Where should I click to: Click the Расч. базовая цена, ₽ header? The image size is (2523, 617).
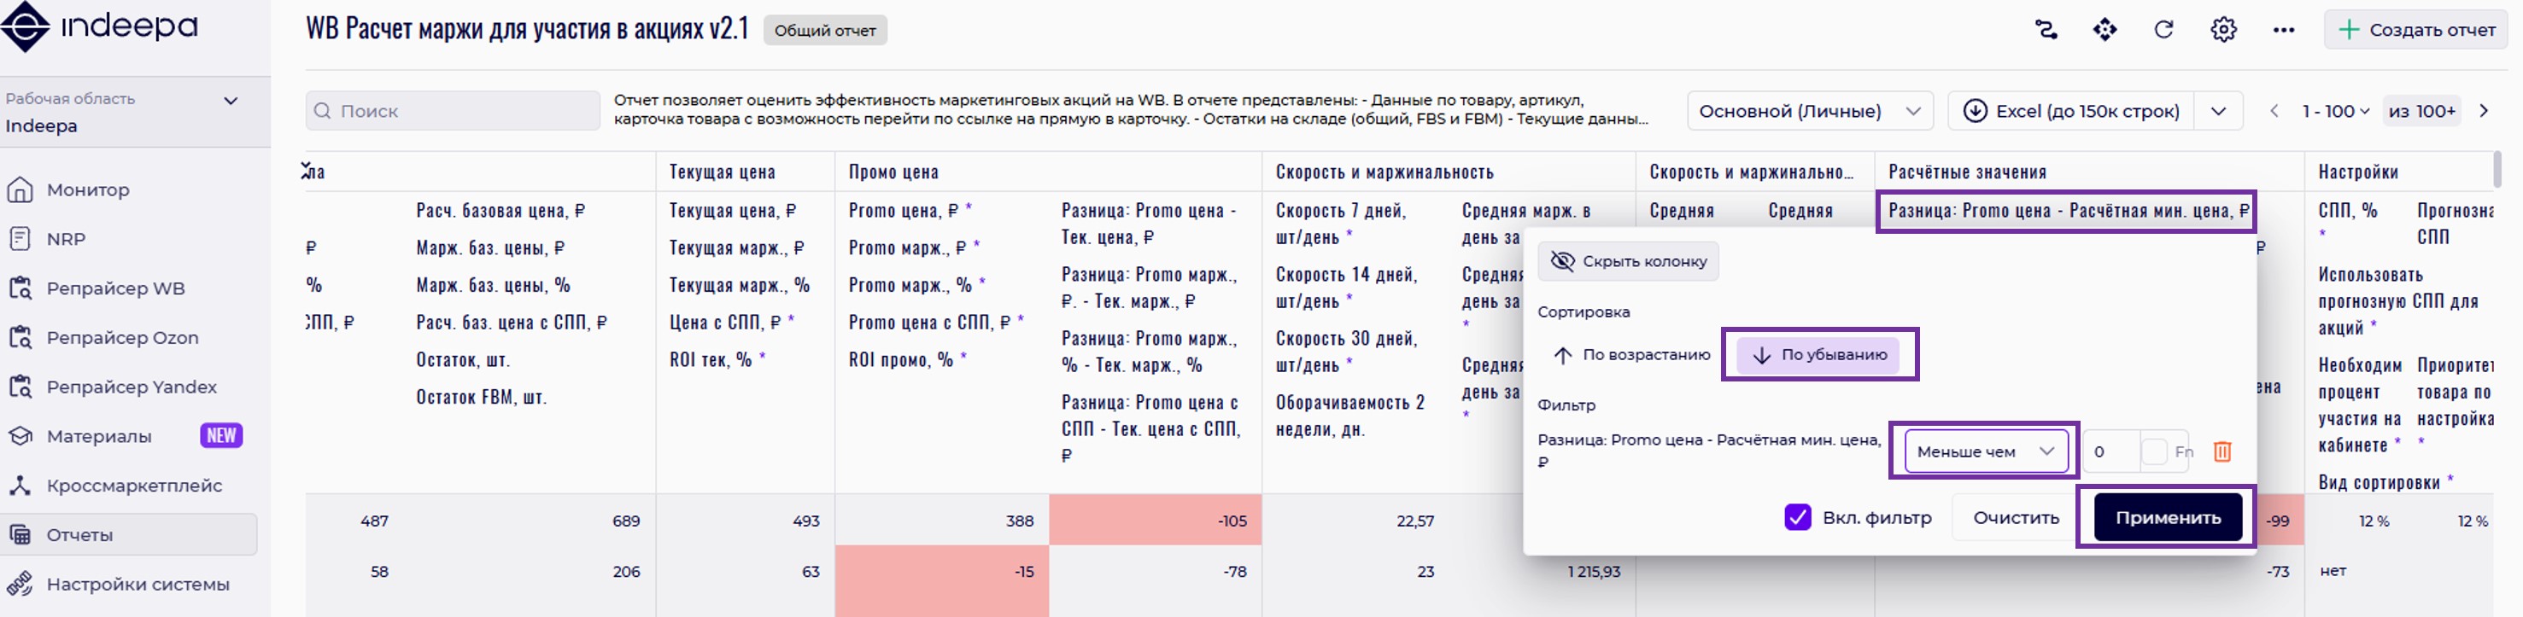[501, 211]
